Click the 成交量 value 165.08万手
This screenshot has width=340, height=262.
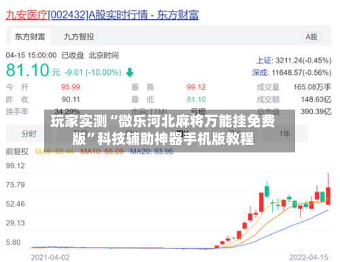312,87
